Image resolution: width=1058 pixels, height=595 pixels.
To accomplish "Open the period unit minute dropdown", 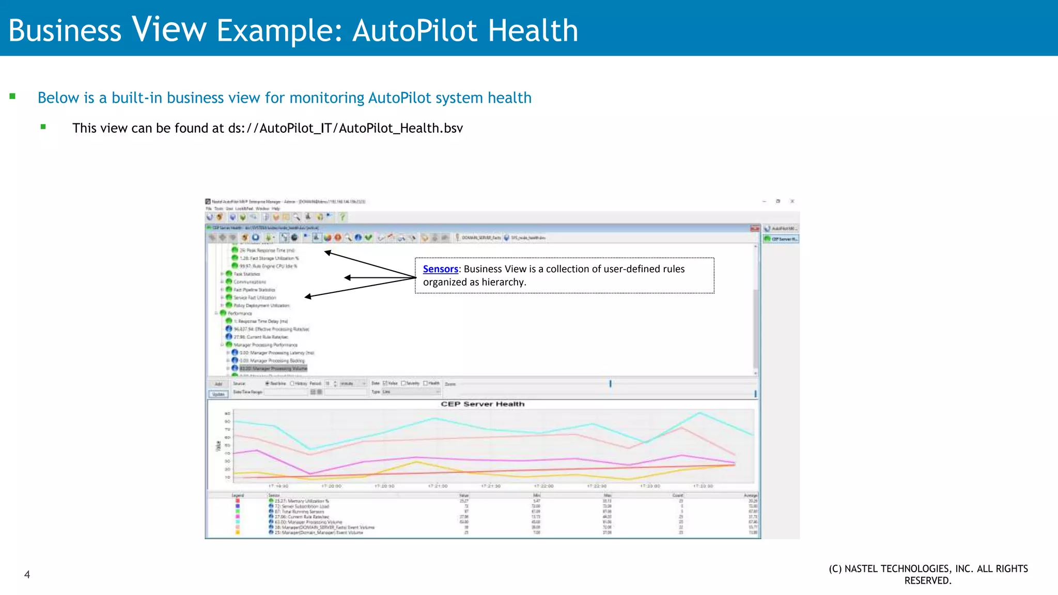I will click(x=353, y=383).
